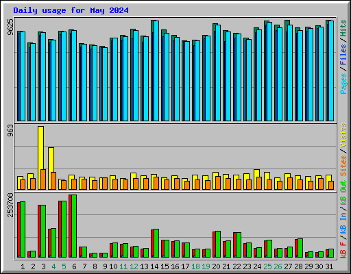351x274 pixels.
Task: Click day label 1 on x-axis
Action: [23, 266]
